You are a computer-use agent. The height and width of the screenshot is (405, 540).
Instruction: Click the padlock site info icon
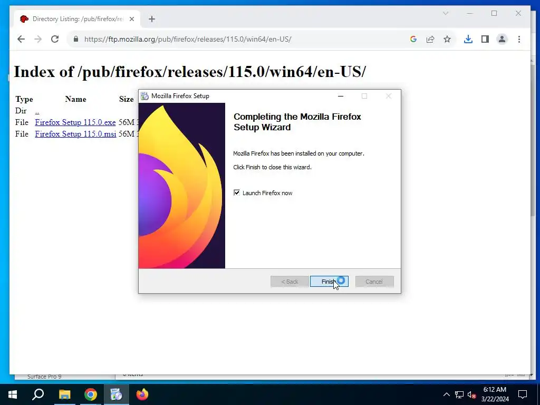click(x=76, y=39)
